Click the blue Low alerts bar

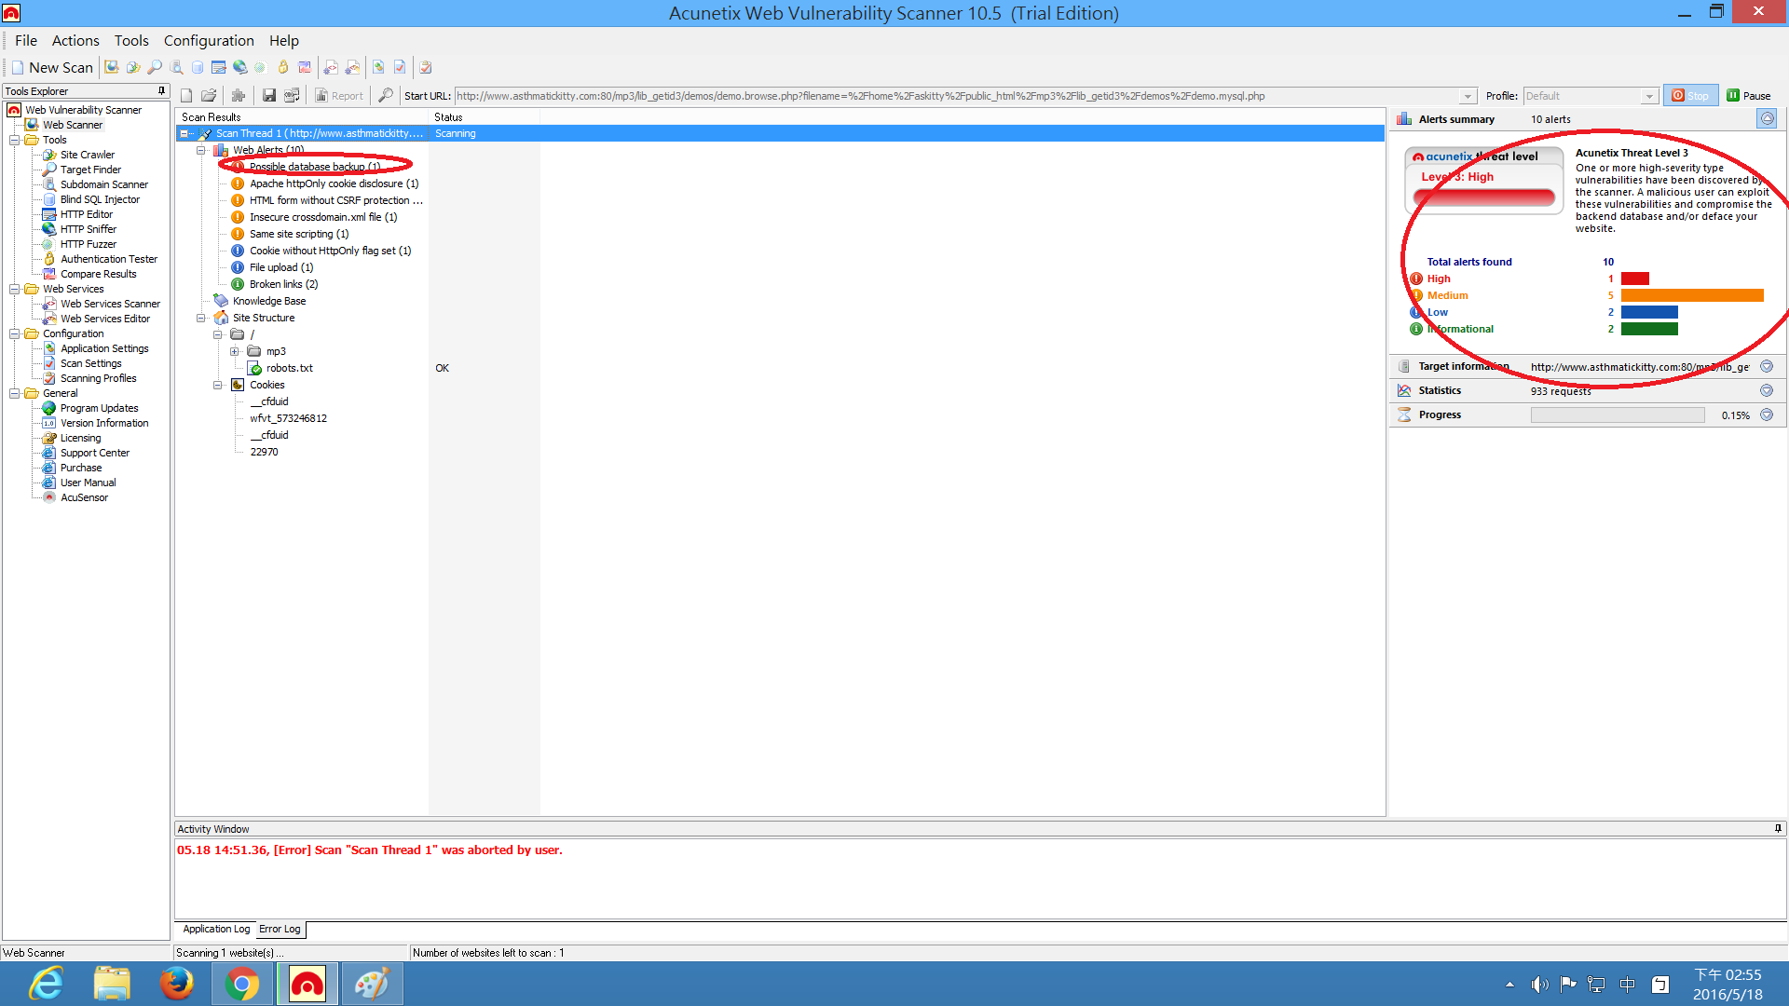(x=1649, y=312)
